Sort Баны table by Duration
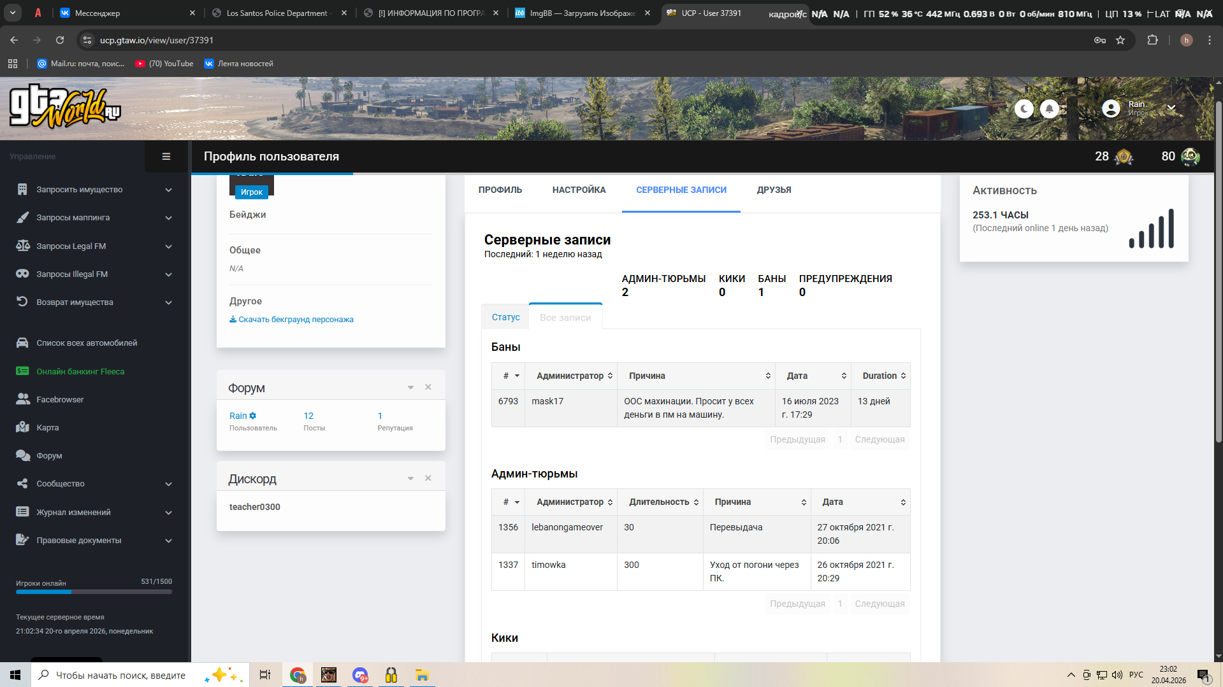1223x687 pixels. pos(881,376)
